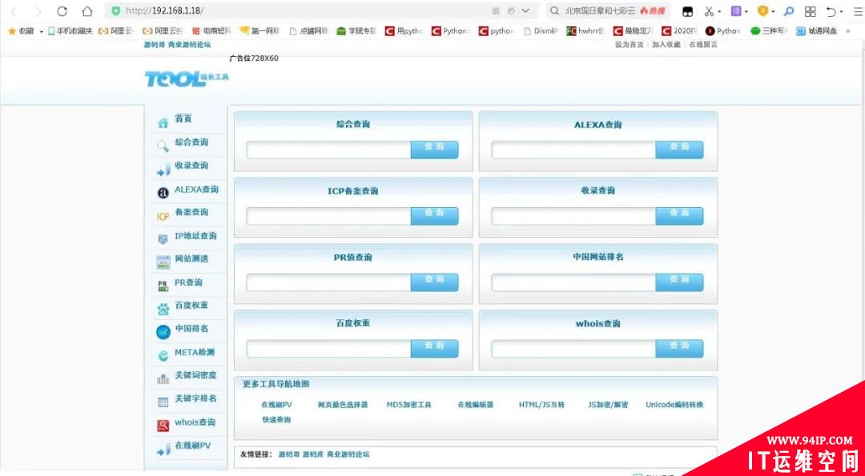Click the 关键字排名 sidebar icon
This screenshot has width=865, height=476.
(x=163, y=402)
